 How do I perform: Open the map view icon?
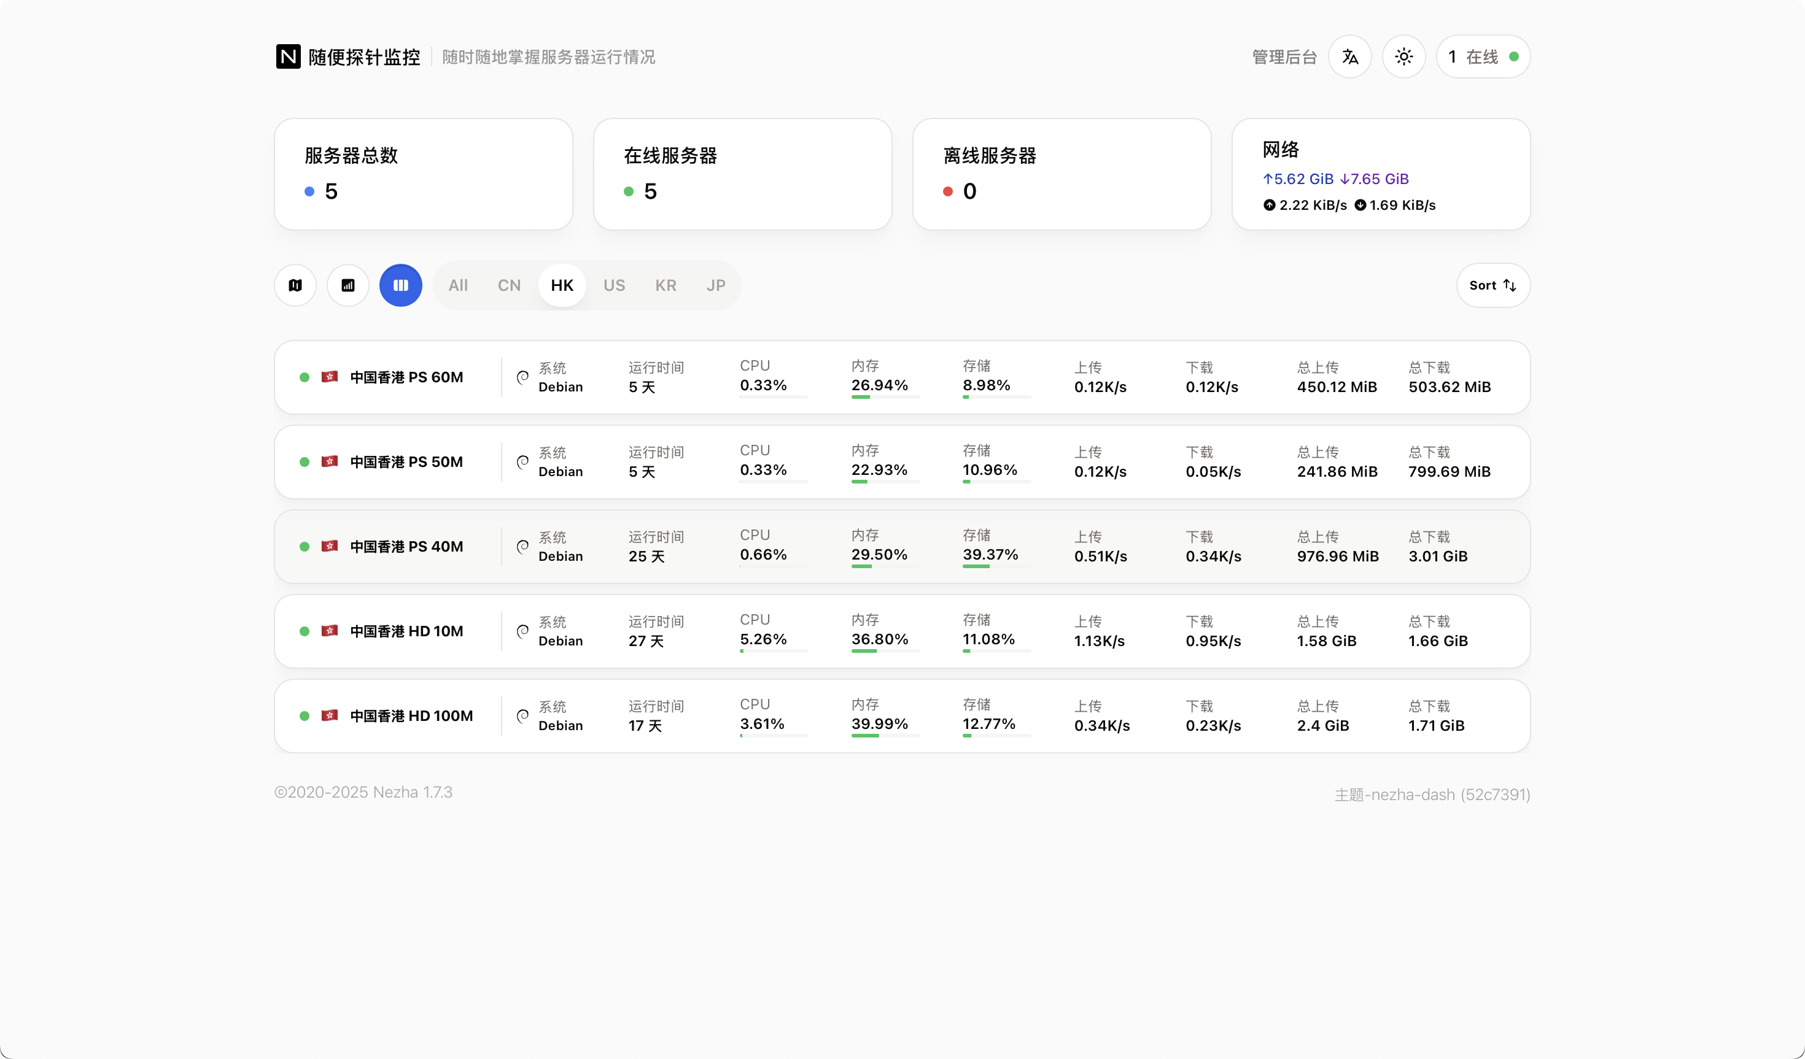click(295, 285)
